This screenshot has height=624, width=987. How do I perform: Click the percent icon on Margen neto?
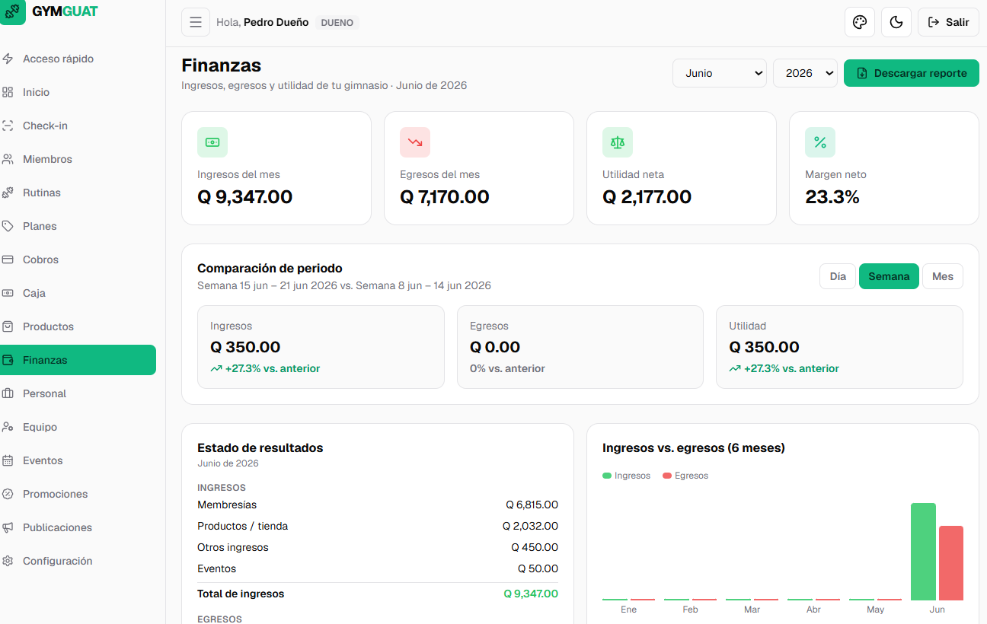pyautogui.click(x=820, y=142)
